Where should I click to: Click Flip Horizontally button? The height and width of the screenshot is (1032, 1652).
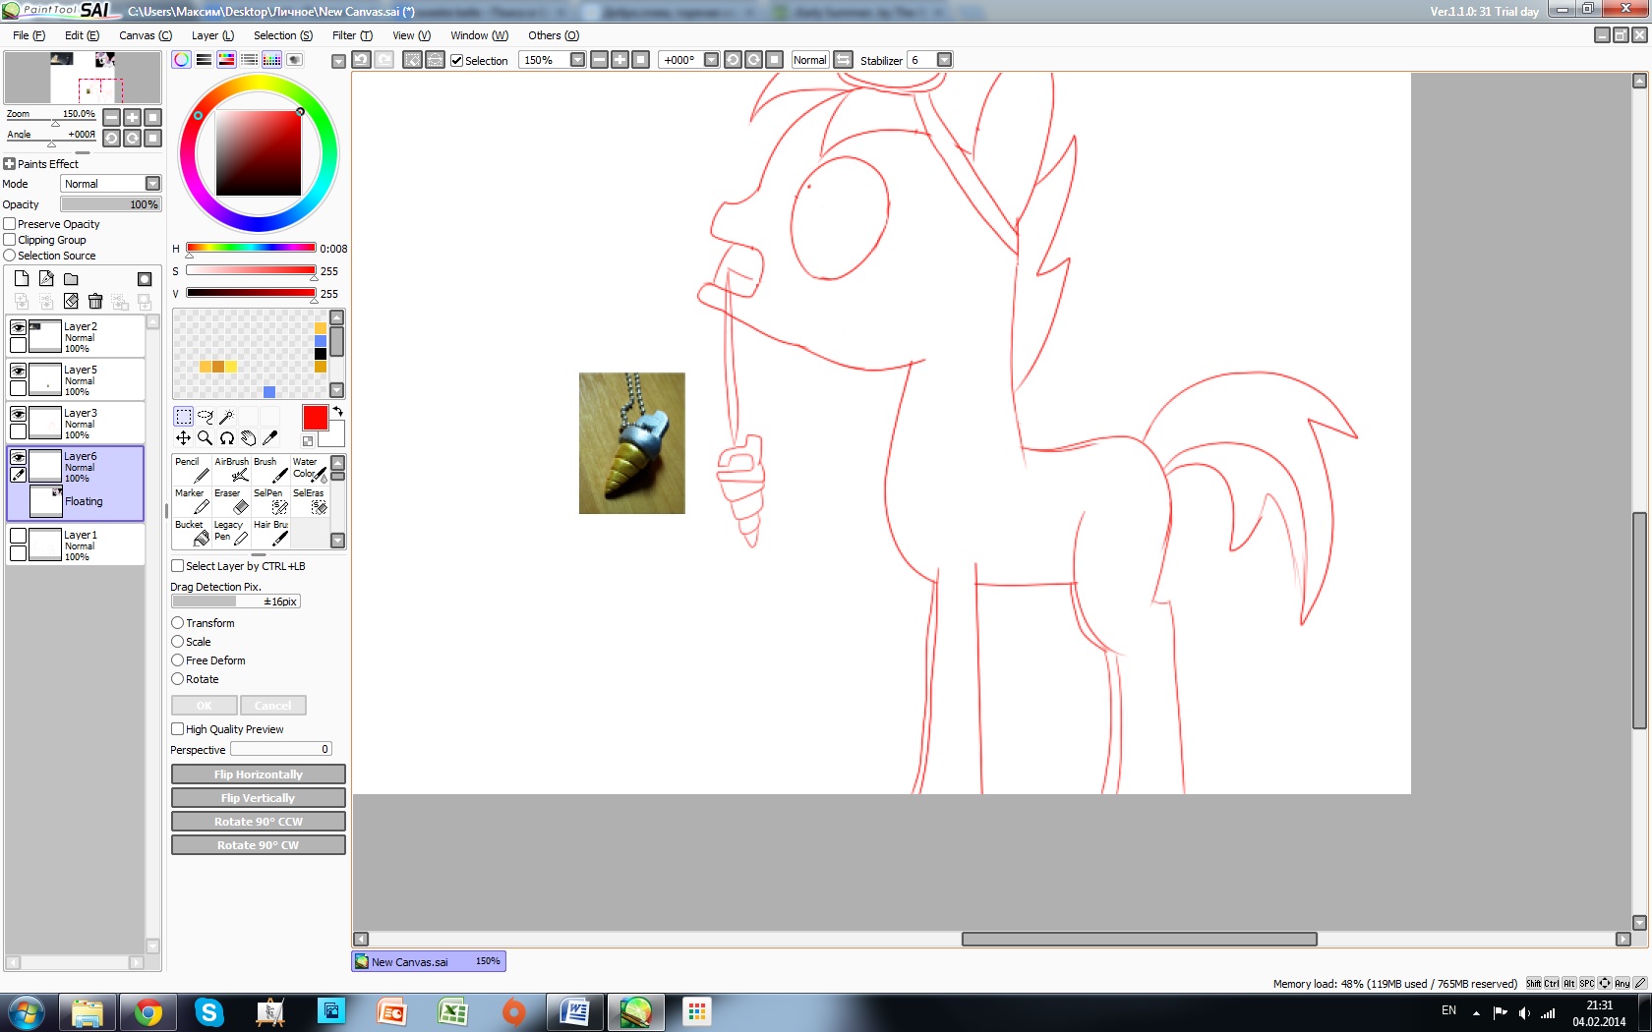(259, 774)
